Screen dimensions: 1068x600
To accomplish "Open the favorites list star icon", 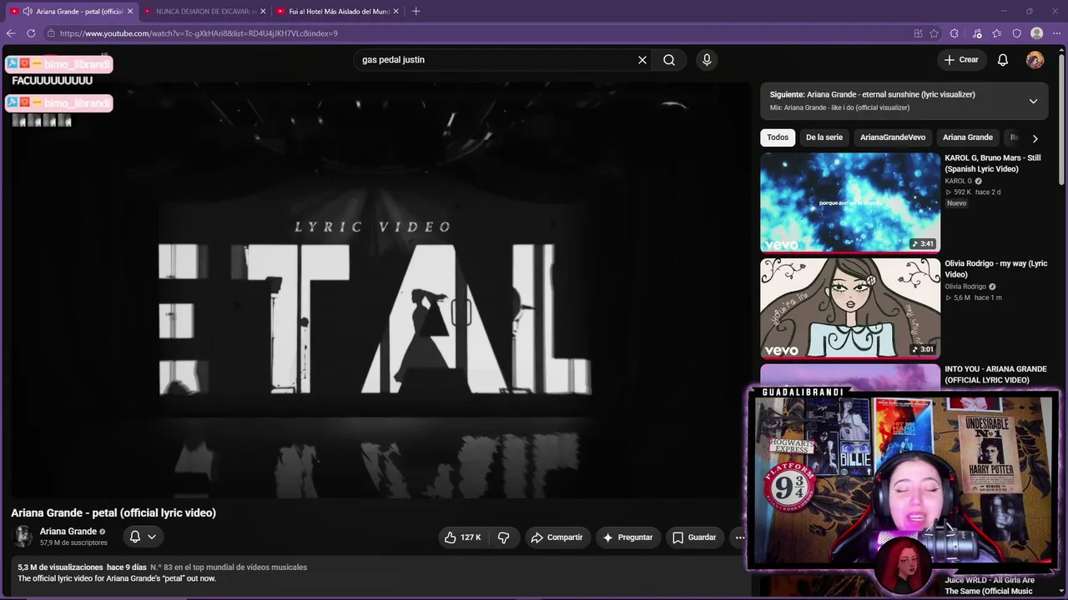I will pos(996,33).
